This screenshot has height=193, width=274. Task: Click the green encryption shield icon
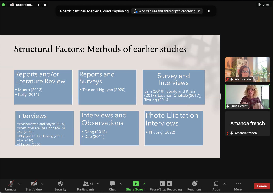pos(3,5)
